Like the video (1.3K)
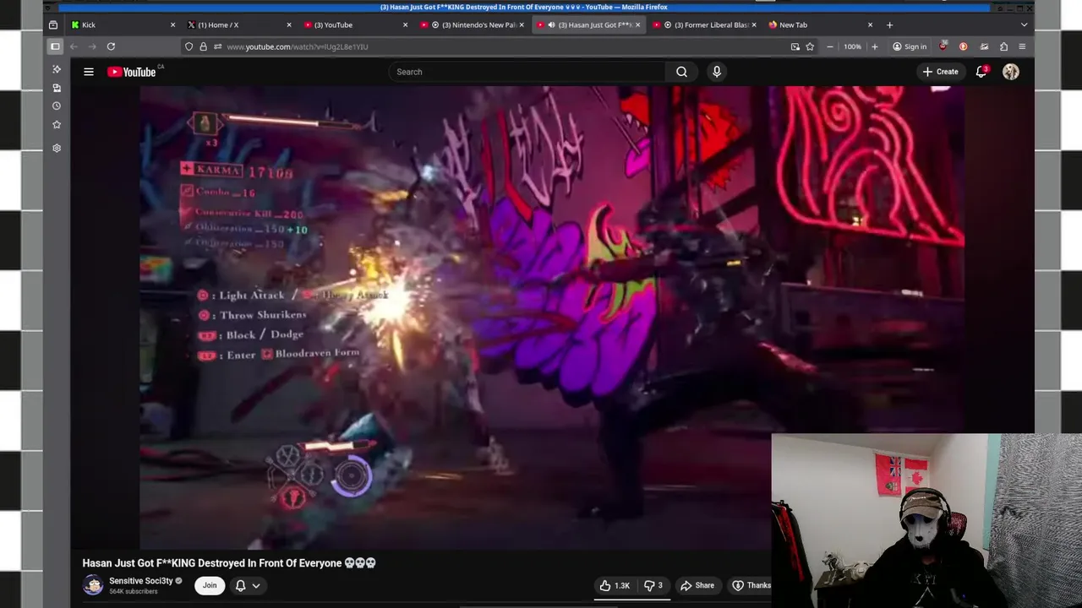1082x608 pixels. (x=615, y=585)
